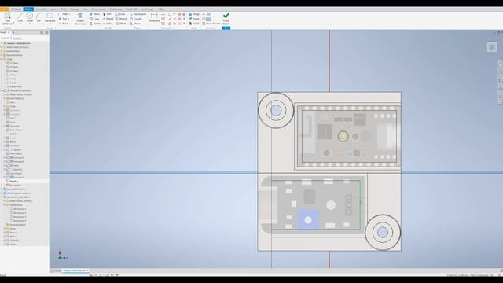Click blue highlighted square on lower board
The image size is (503, 283).
(x=308, y=220)
